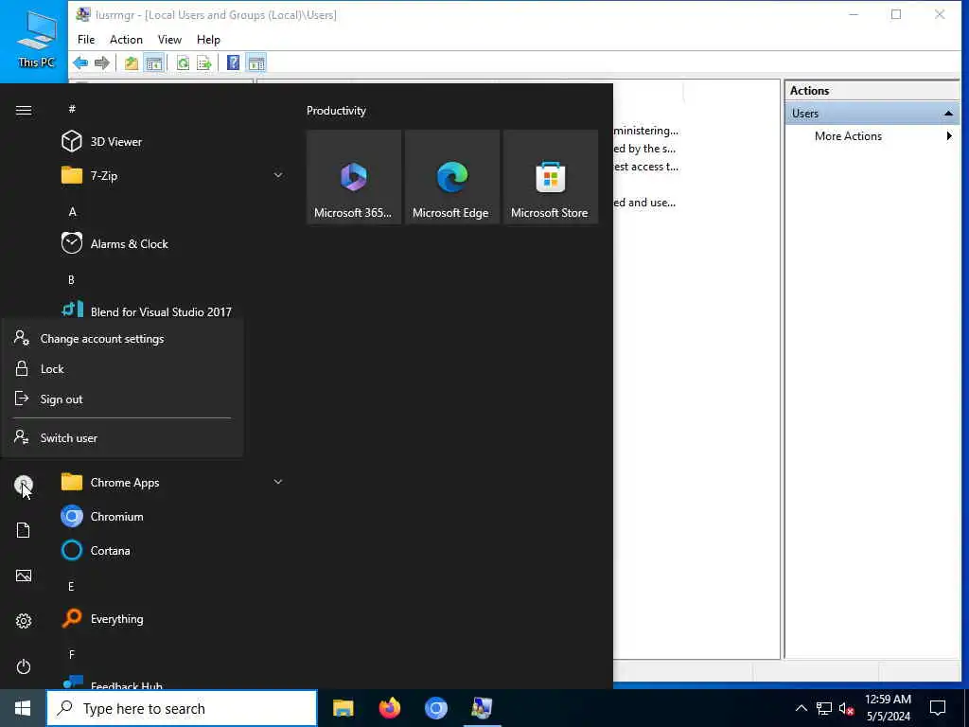Image resolution: width=969 pixels, height=727 pixels.
Task: Open Chromium from taskbar
Action: (x=435, y=708)
